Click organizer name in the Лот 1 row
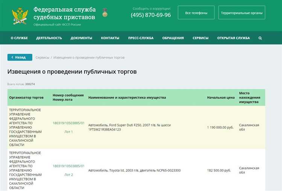The image size is (282, 191). pyautogui.click(x=25, y=127)
